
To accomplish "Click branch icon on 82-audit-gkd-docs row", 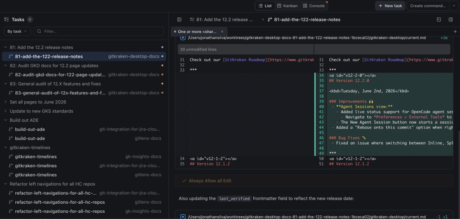I will pyautogui.click(x=11, y=75).
